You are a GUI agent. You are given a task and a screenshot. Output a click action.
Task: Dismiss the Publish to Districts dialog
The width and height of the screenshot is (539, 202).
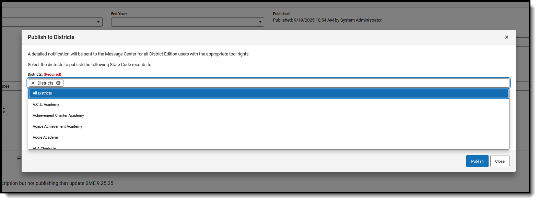point(506,37)
